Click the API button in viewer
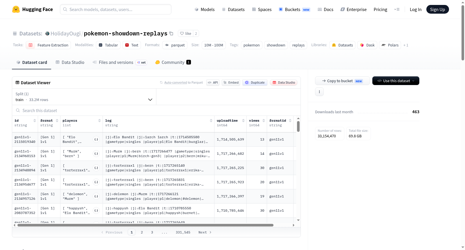465x250 pixels. tap(213, 82)
